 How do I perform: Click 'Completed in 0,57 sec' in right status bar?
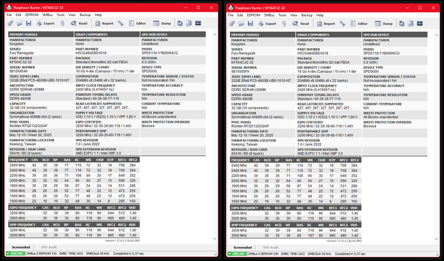click(350, 253)
